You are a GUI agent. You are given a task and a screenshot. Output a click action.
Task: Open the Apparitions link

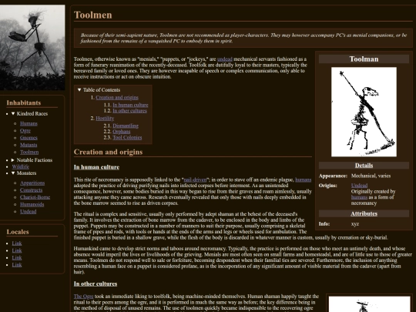[x=32, y=183]
